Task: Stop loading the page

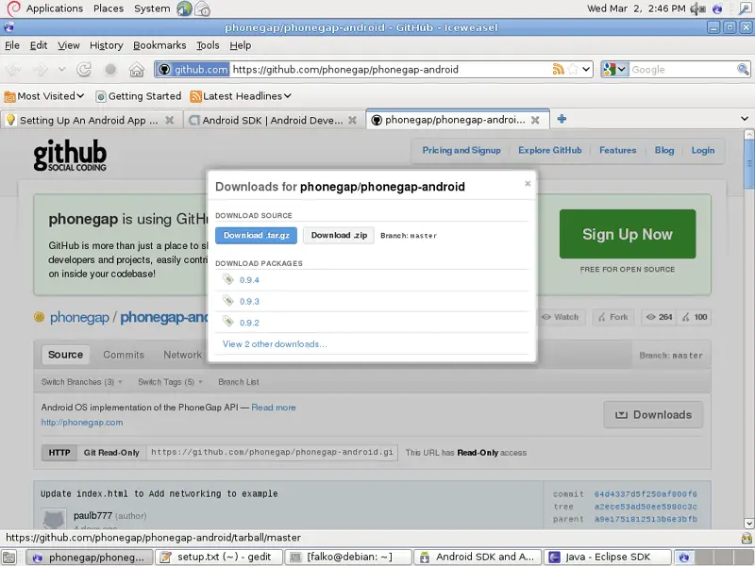Action: pos(110,70)
